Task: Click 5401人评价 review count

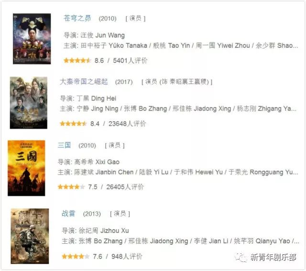Action: tap(130, 60)
